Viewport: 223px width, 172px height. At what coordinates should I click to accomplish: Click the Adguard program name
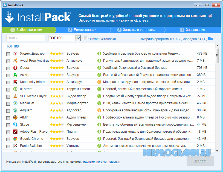pos(26,110)
